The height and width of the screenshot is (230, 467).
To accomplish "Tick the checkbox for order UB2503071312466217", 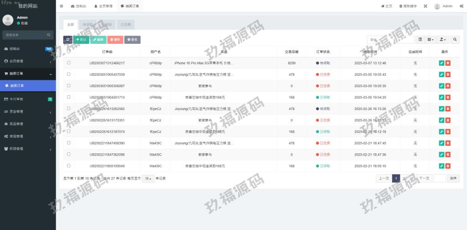I will [x=69, y=63].
